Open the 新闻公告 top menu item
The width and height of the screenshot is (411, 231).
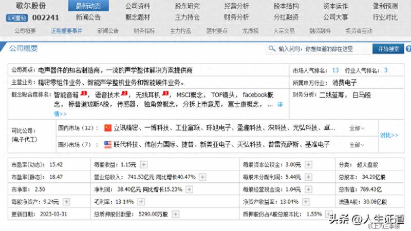pos(88,17)
